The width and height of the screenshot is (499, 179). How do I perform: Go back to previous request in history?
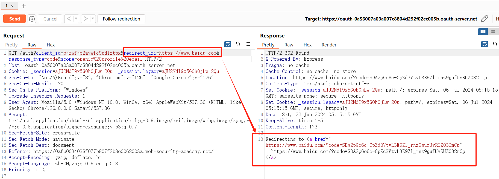(69, 19)
